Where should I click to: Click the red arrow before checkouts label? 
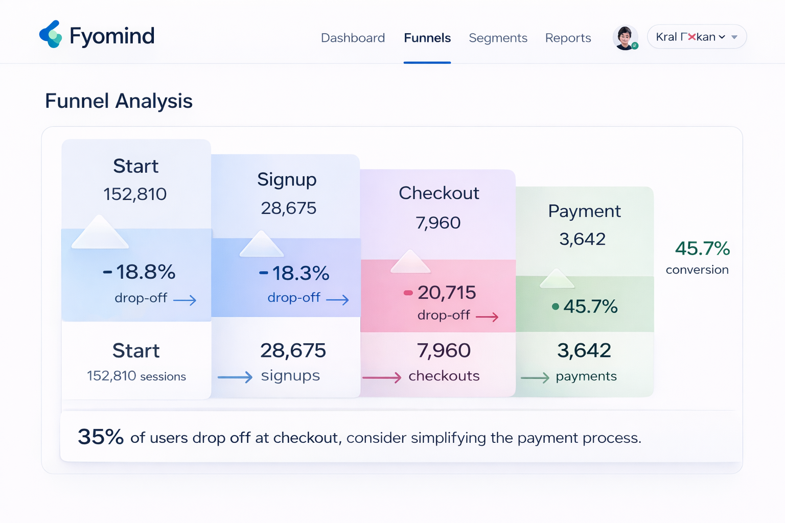(x=382, y=378)
